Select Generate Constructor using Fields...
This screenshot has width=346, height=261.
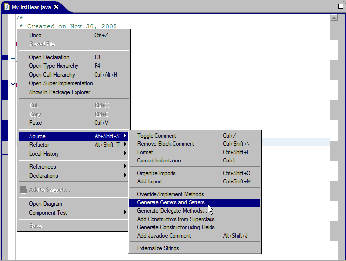[x=194, y=227]
